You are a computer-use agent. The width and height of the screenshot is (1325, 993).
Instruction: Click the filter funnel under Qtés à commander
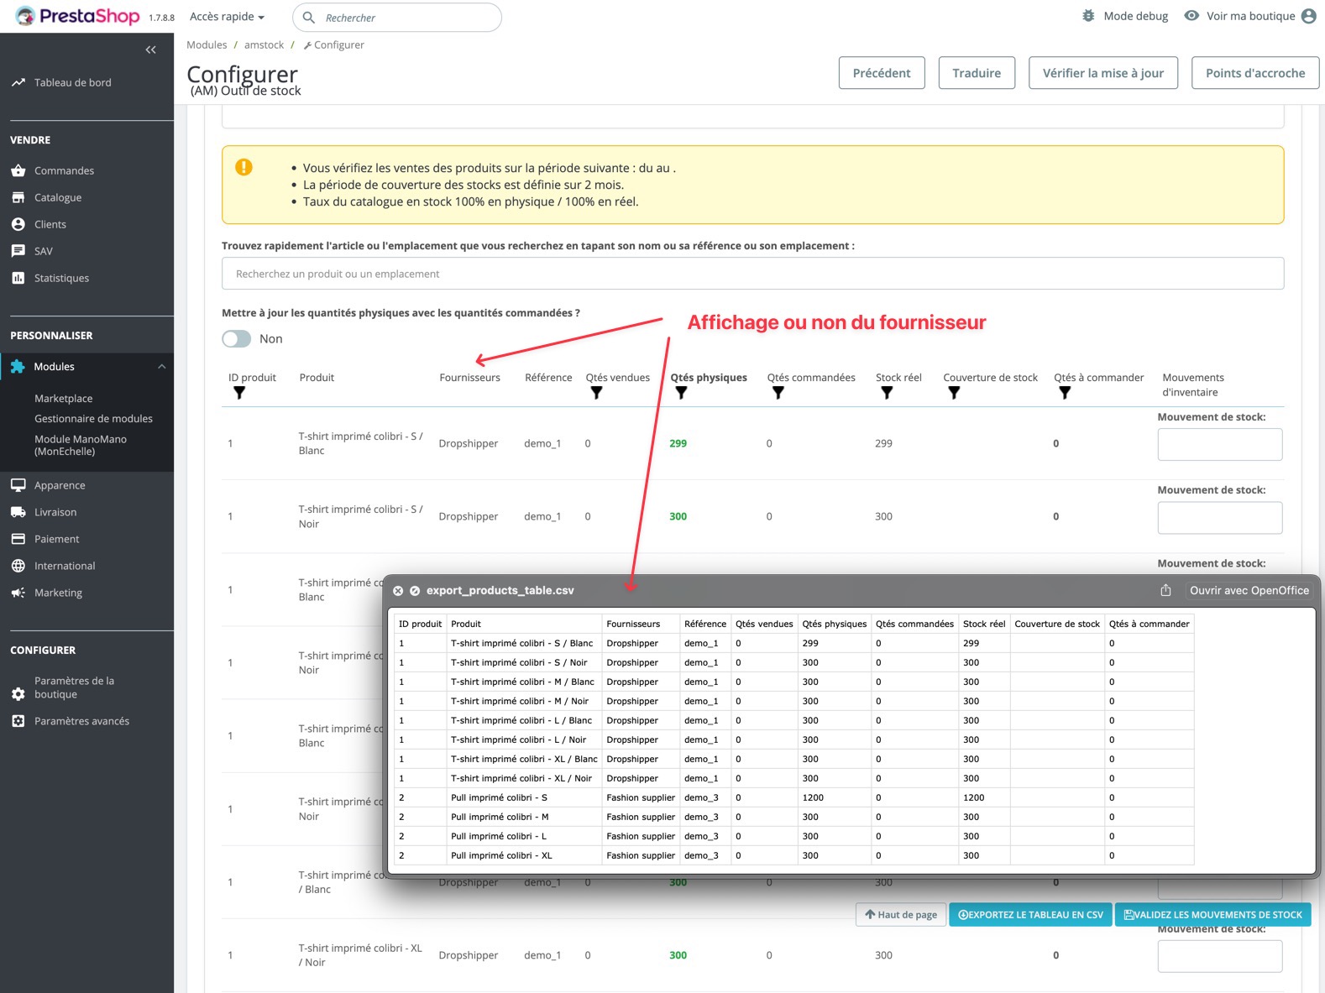click(x=1065, y=393)
